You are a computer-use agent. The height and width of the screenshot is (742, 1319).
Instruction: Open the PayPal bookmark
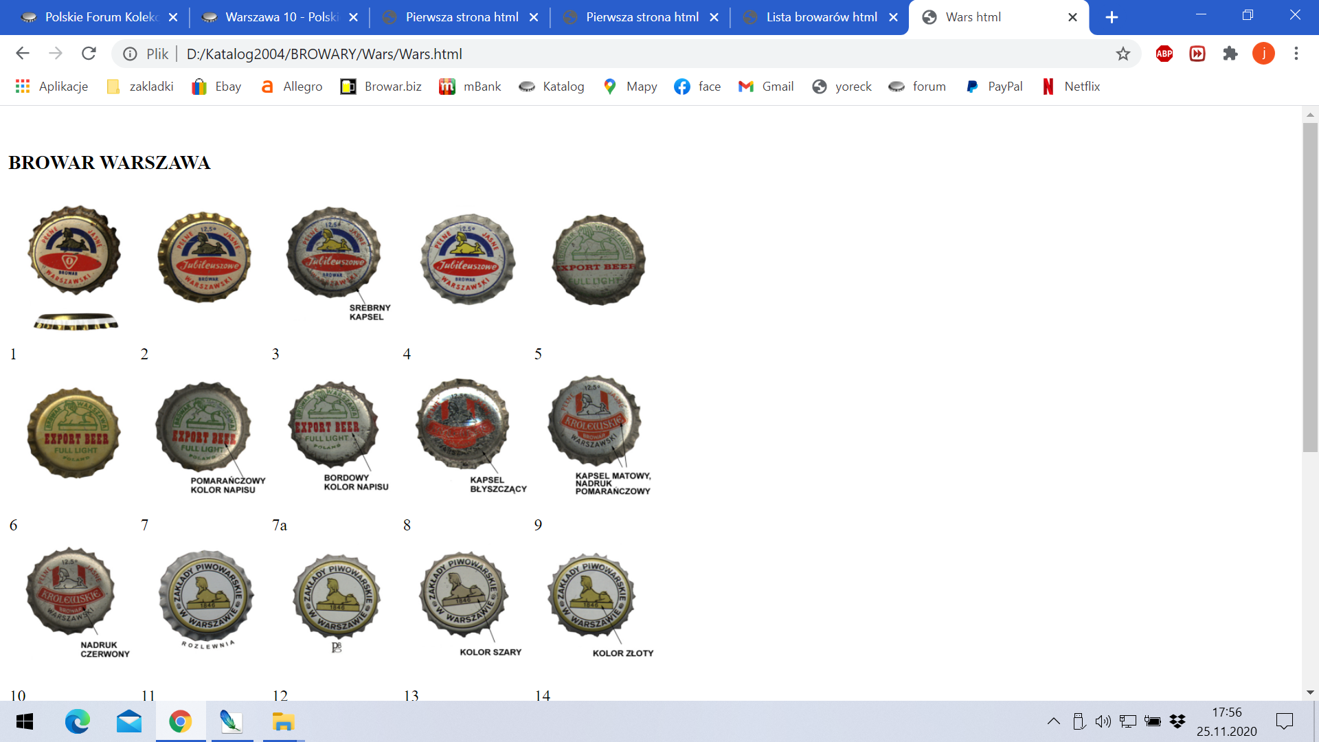point(994,87)
